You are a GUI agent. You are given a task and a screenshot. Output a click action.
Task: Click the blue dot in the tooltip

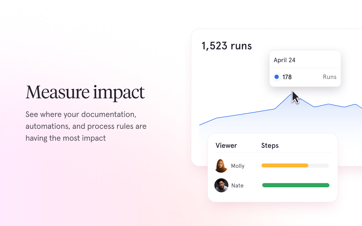277,77
